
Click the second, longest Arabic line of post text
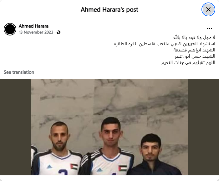pos(165,44)
